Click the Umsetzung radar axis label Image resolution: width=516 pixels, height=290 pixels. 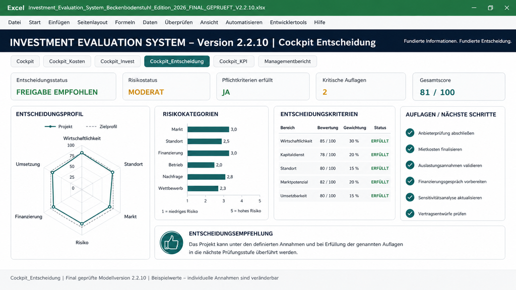click(x=28, y=164)
